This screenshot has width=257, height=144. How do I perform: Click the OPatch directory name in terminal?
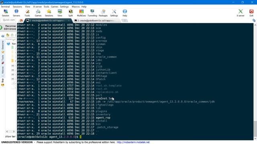pos(101,79)
